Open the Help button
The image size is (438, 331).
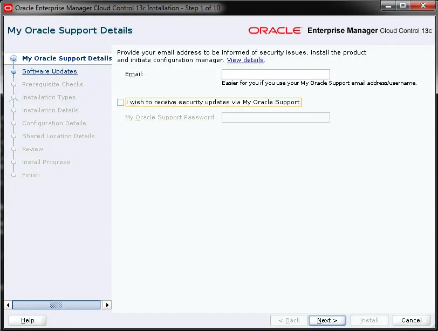(x=28, y=320)
